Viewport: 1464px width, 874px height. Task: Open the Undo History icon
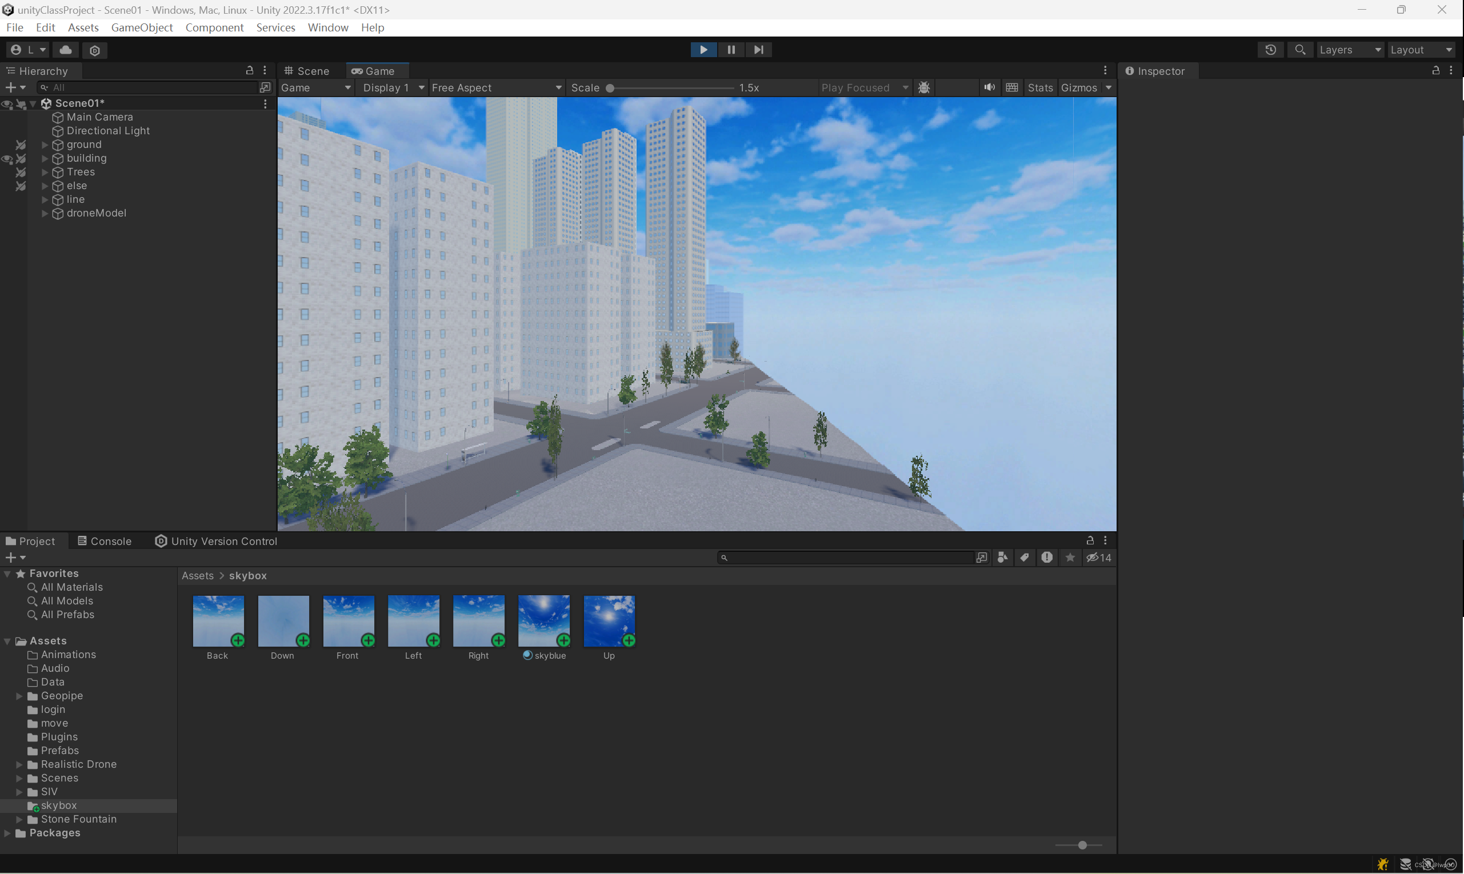tap(1270, 50)
